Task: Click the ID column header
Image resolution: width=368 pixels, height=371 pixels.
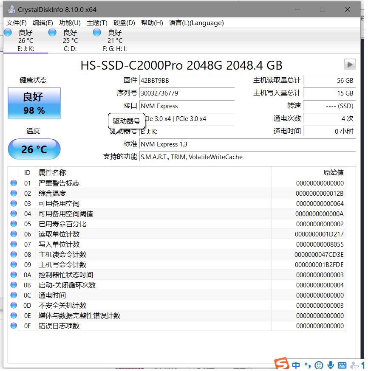Action: (27, 172)
